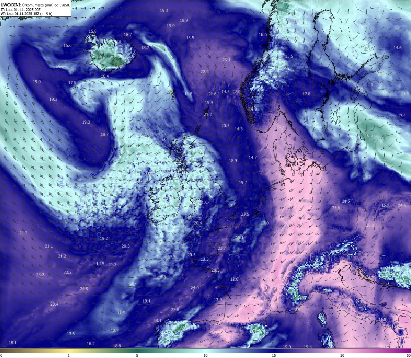Click the 23.5 value near the Netherlands
Viewport: 411px width, 358px height.
coord(245,214)
